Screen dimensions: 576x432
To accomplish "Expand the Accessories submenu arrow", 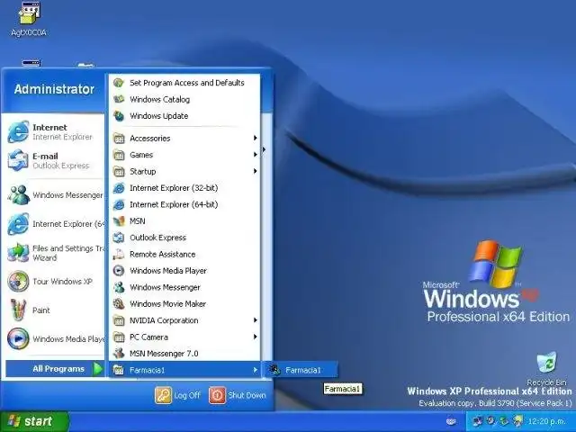I will (x=255, y=138).
